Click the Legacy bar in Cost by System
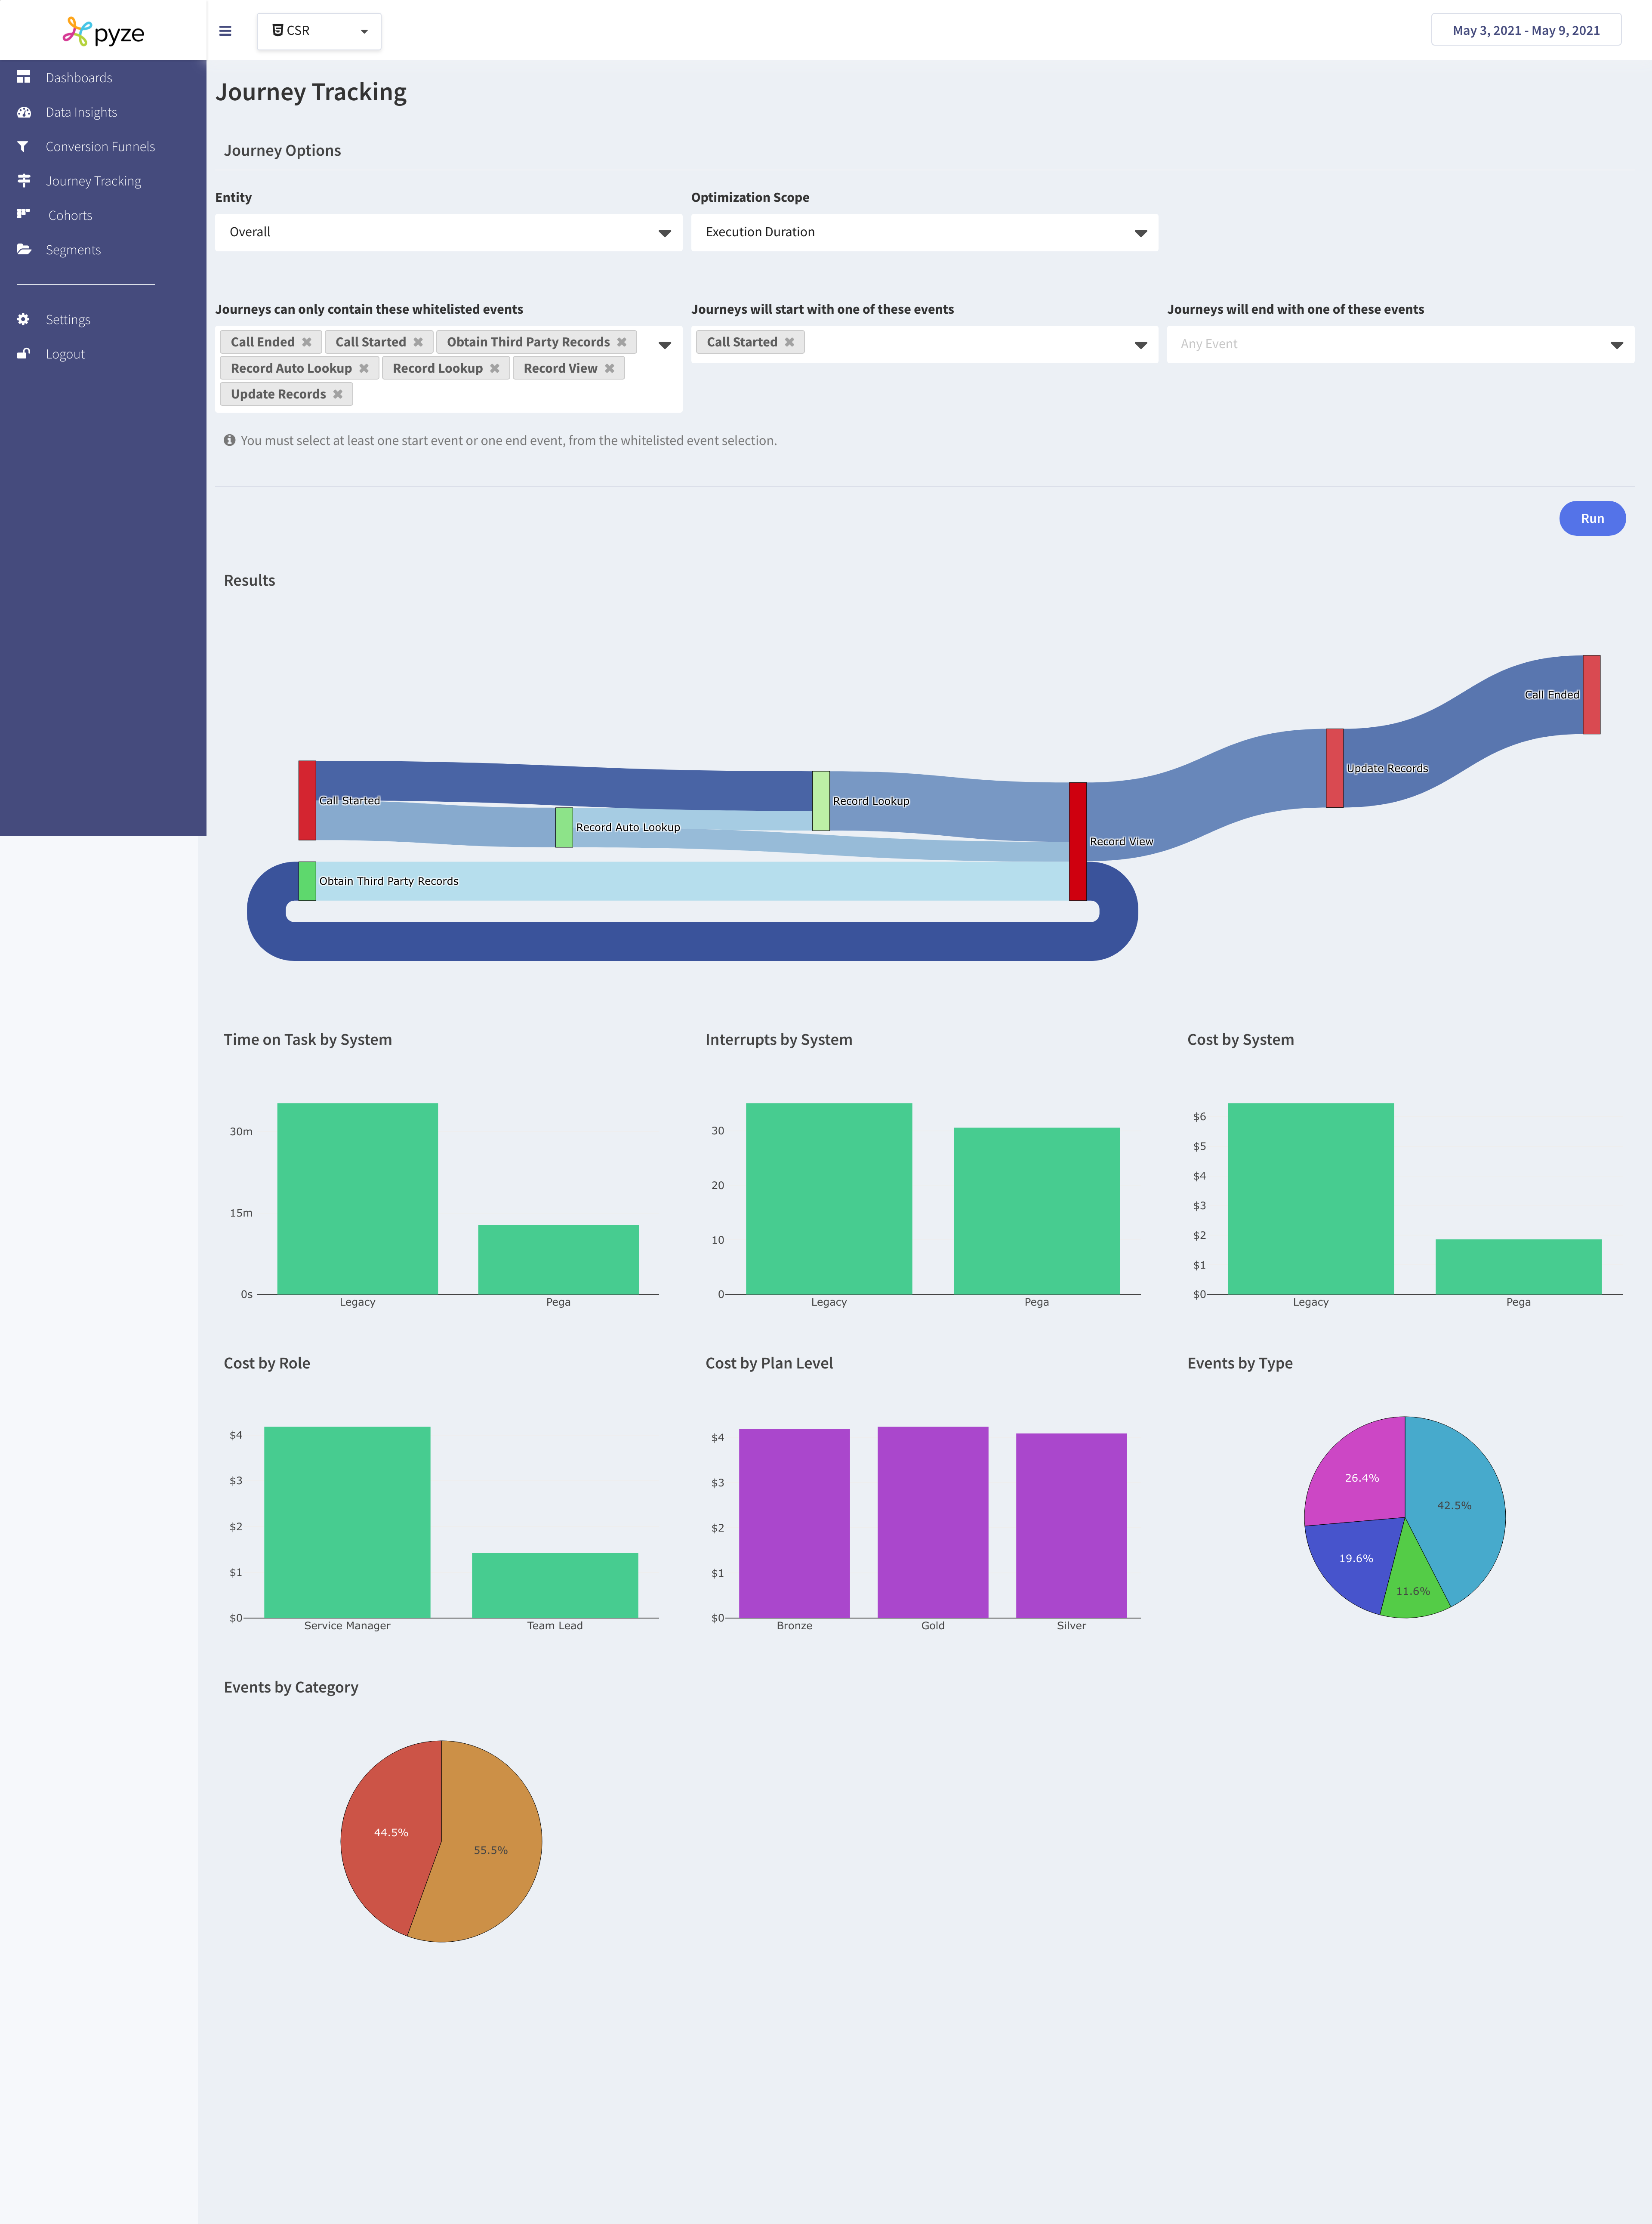Screen dimensions: 1652x2224 click(x=1311, y=1198)
